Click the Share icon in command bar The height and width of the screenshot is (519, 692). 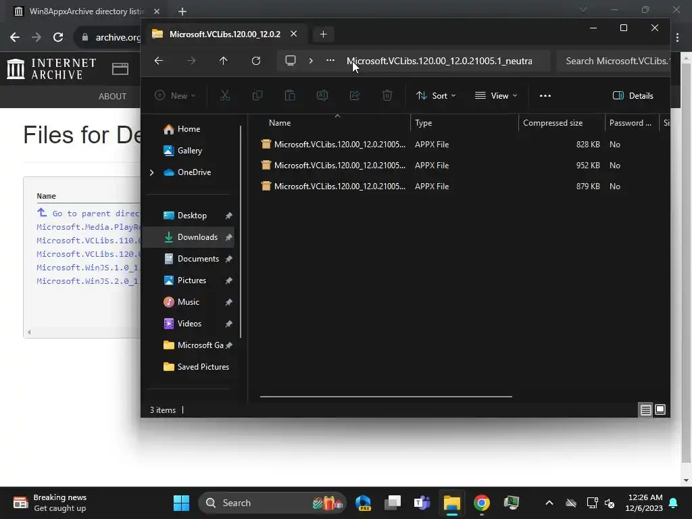pos(354,95)
